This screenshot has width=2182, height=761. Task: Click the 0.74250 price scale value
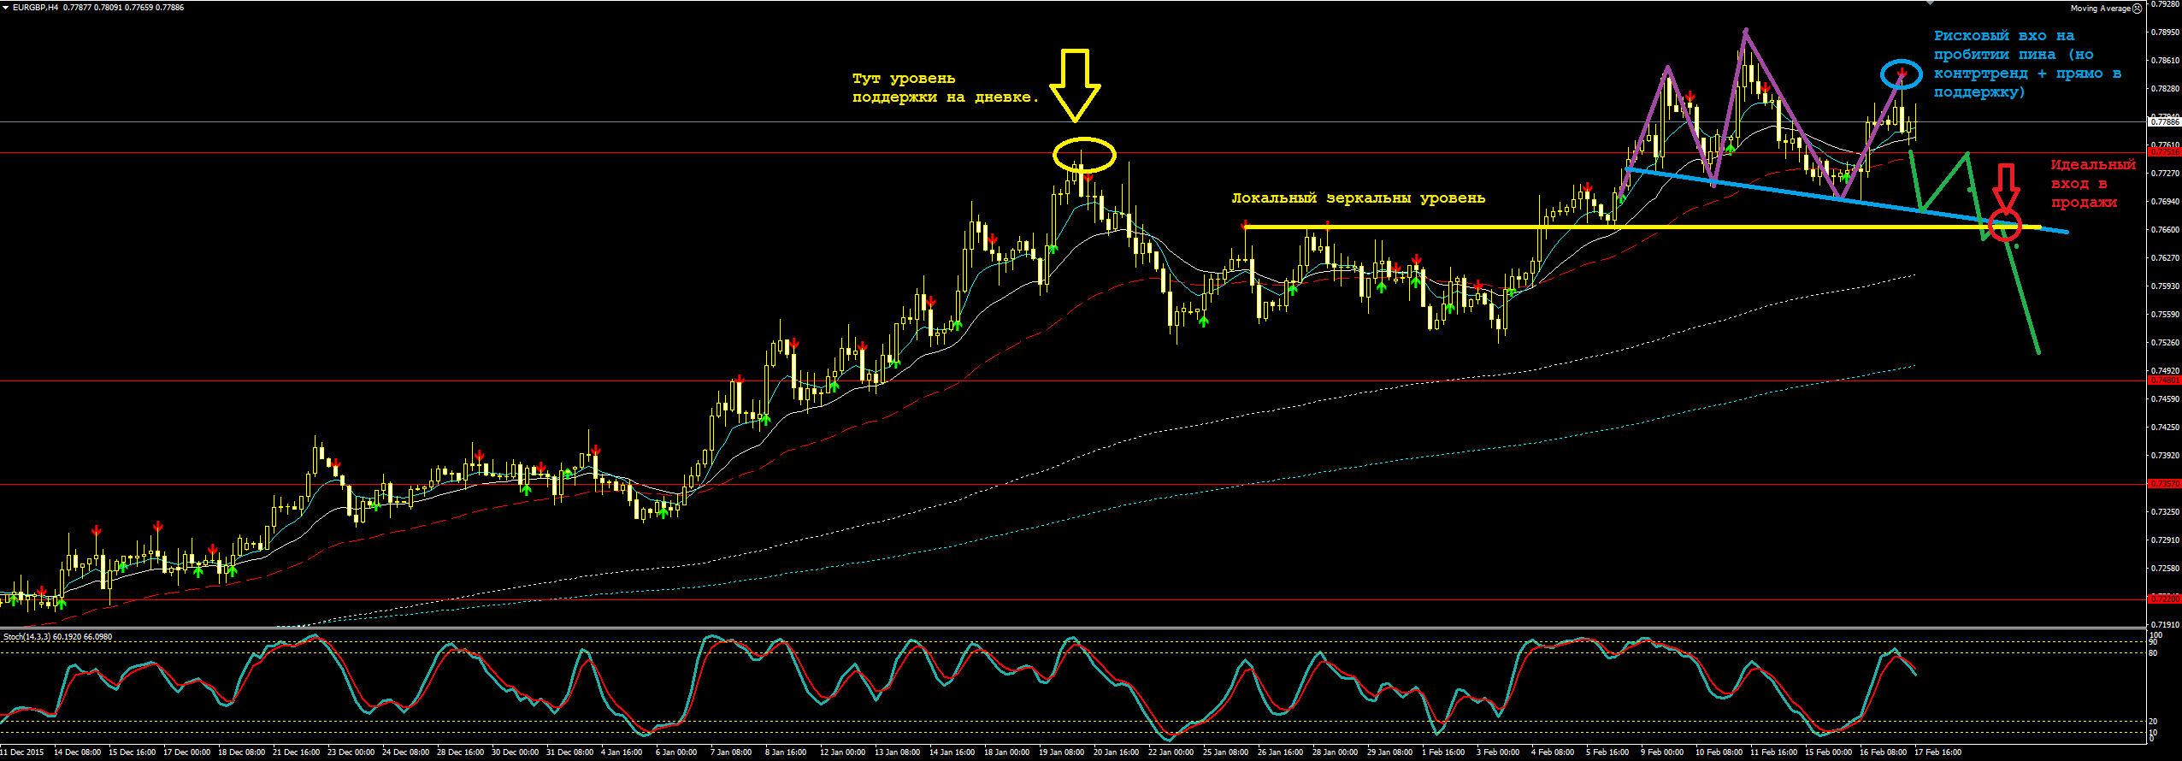pyautogui.click(x=2165, y=428)
